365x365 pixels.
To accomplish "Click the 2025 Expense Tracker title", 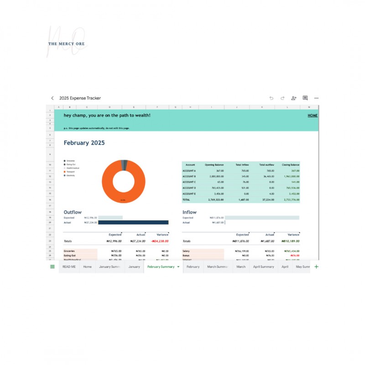I will [80, 98].
